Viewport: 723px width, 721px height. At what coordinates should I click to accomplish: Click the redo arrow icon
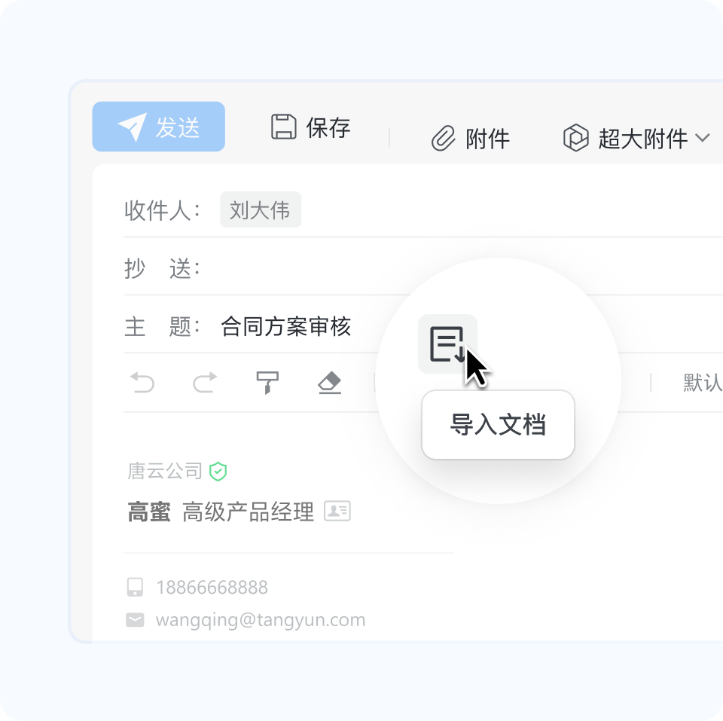pyautogui.click(x=204, y=383)
